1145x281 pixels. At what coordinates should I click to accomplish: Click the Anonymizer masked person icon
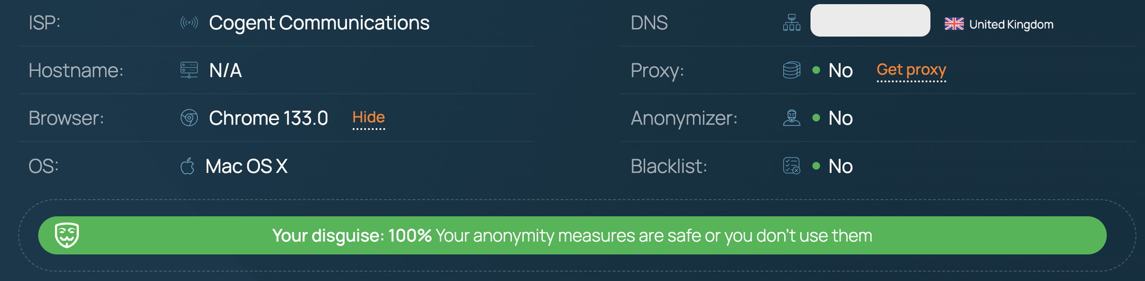792,118
